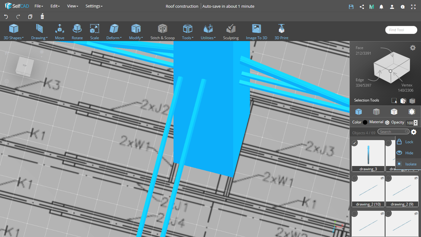Screen dimensions: 421x237
Task: Open the 3D Print tool
Action: pyautogui.click(x=281, y=32)
